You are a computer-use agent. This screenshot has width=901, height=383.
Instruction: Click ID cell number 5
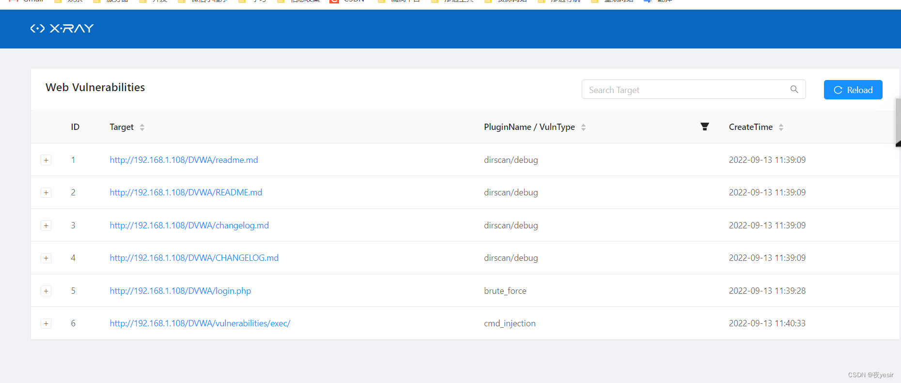[x=73, y=291]
